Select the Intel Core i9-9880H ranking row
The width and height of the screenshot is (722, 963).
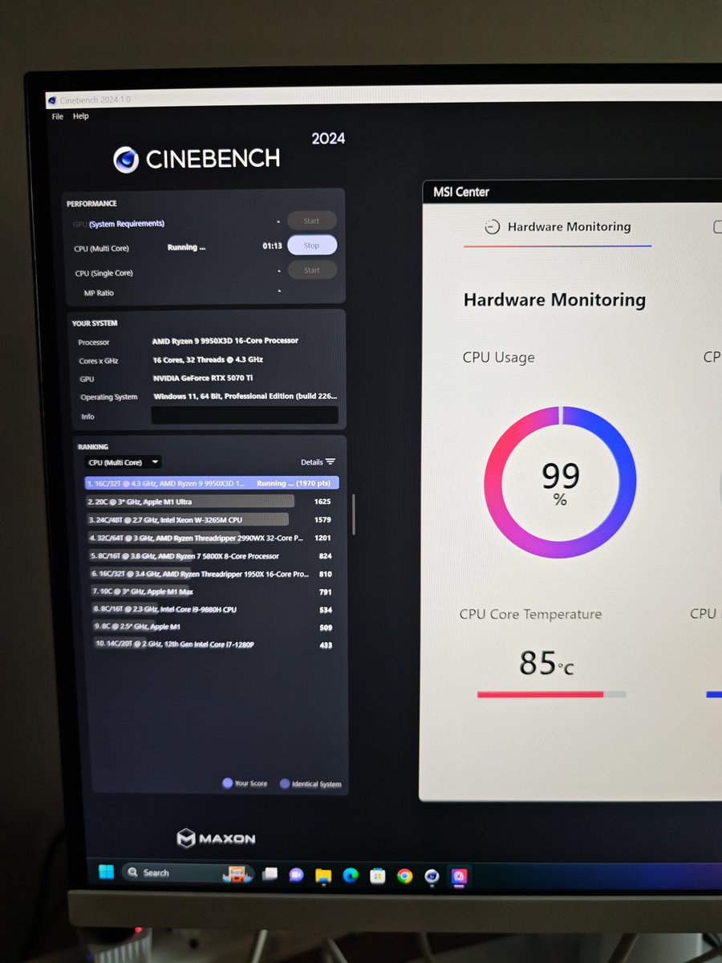click(213, 610)
